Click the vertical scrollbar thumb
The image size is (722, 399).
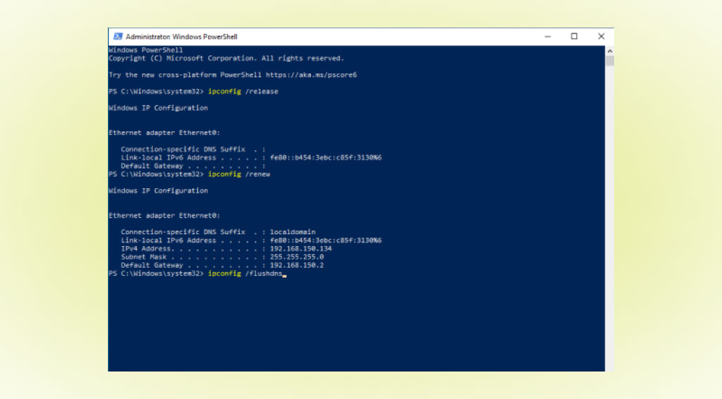coord(610,61)
